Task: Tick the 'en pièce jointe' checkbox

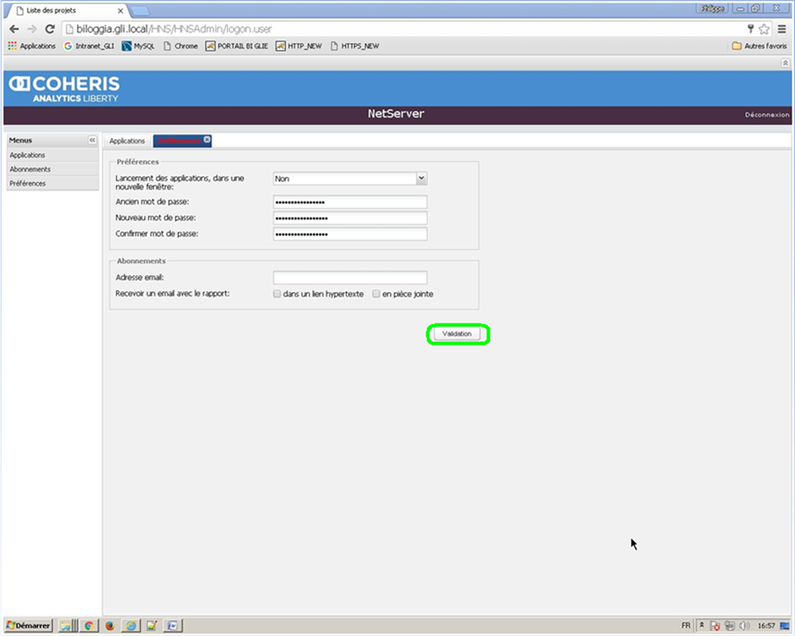Action: [376, 294]
